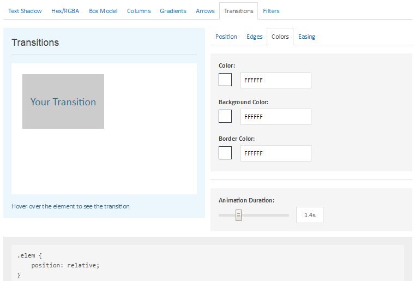This screenshot has height=281, width=415.
Task: Switch to the Edges sub-tab
Action: pyautogui.click(x=254, y=37)
